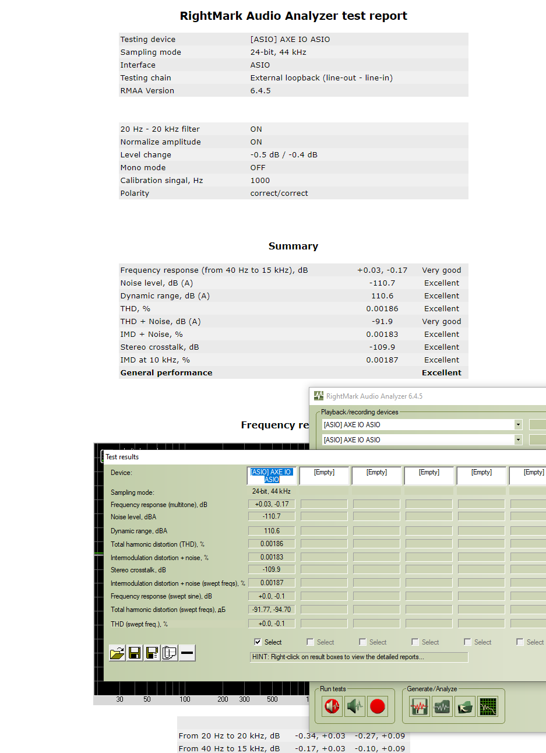This screenshot has width=546, height=753.
Task: Click the -91.77, -94.70 result box
Action: tap(272, 610)
